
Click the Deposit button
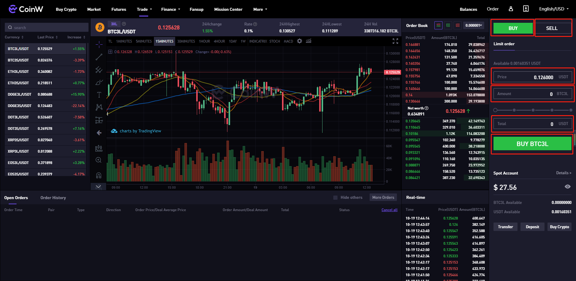(532, 227)
